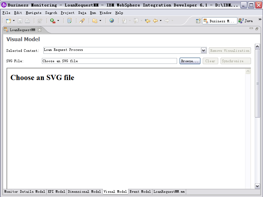The width and height of the screenshot is (263, 197).
Task: Click the SVG File text field
Action: click(109, 61)
